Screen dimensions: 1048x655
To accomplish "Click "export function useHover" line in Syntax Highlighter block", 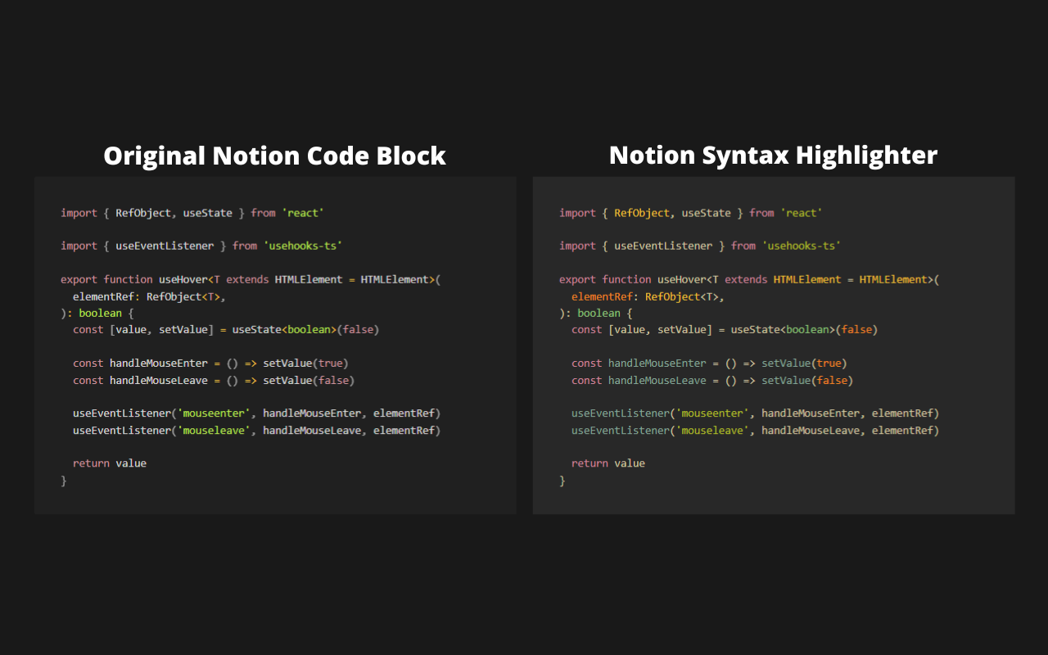I will pos(749,279).
